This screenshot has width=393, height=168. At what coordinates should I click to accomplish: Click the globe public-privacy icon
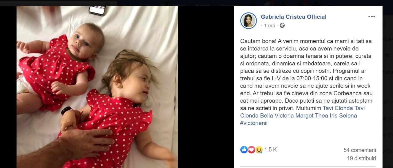tap(282, 26)
